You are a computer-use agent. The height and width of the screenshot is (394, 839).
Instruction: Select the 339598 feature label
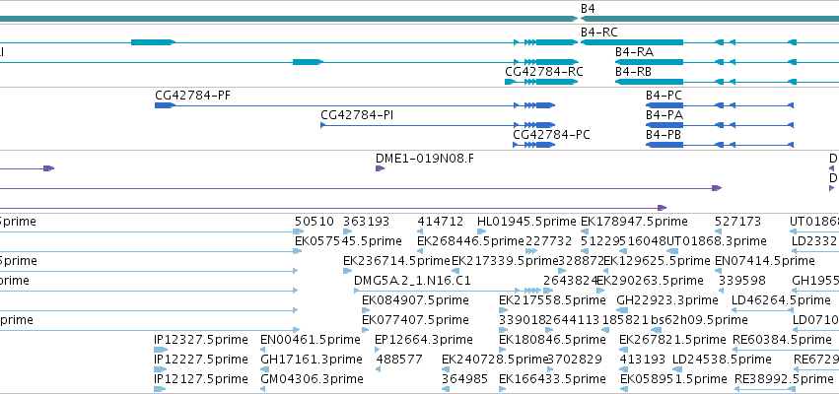(741, 281)
